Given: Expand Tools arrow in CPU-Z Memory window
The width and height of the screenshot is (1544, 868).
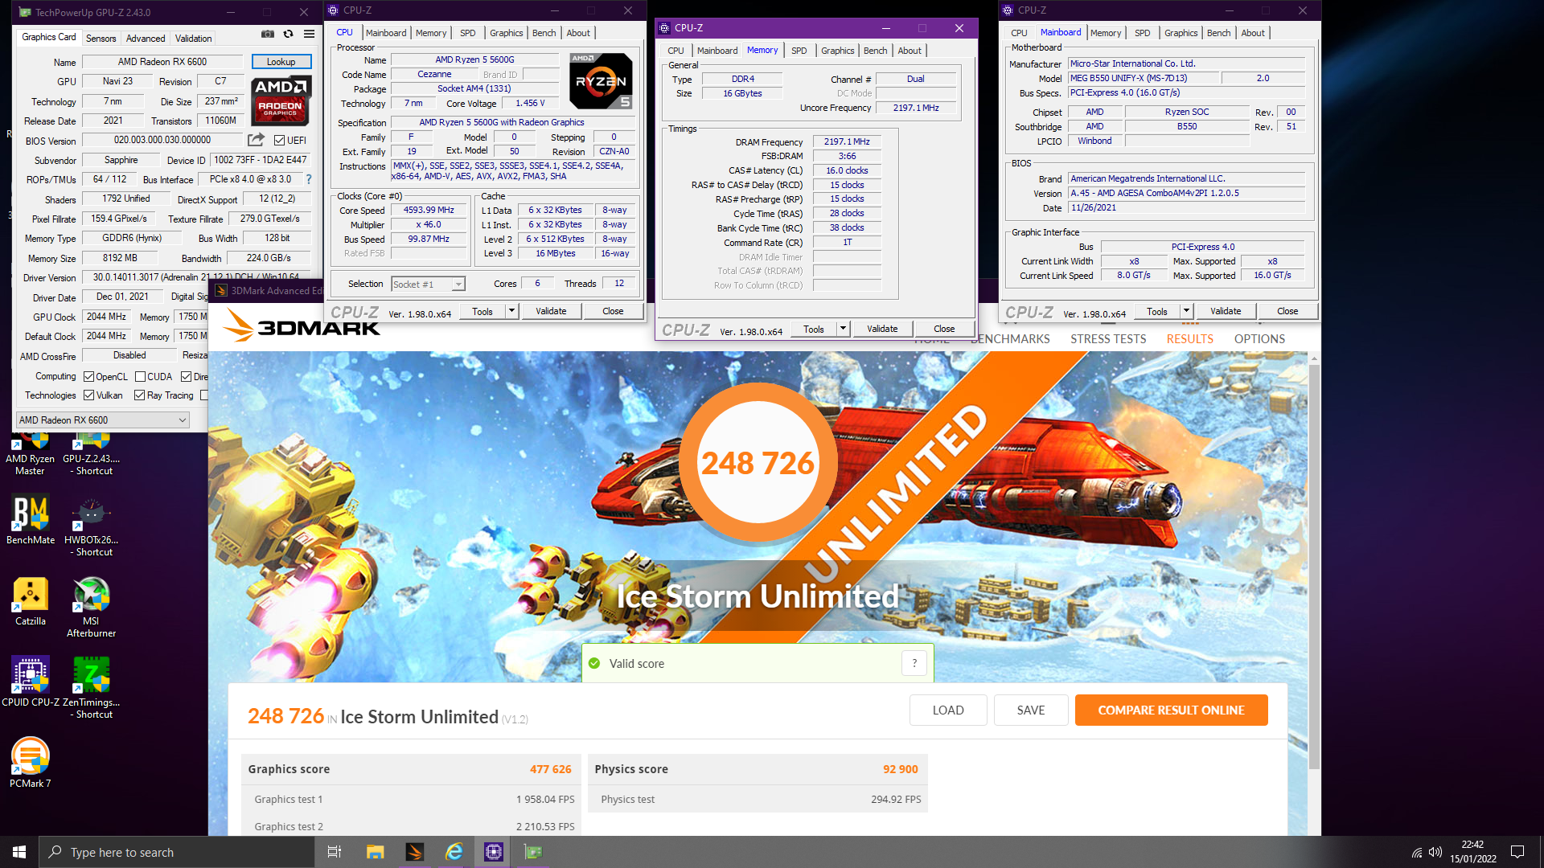Looking at the screenshot, I should [843, 329].
